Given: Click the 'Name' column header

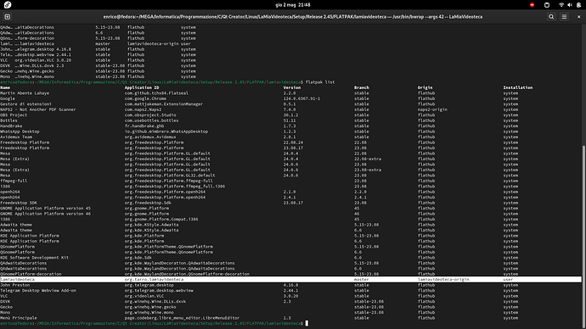Looking at the screenshot, I should coord(5,87).
